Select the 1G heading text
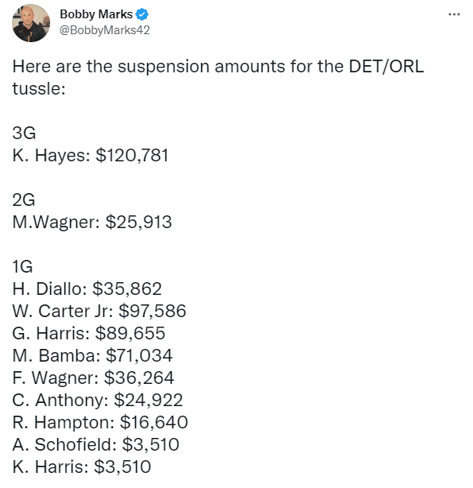Screen dimensions: 473x488 click(x=22, y=266)
